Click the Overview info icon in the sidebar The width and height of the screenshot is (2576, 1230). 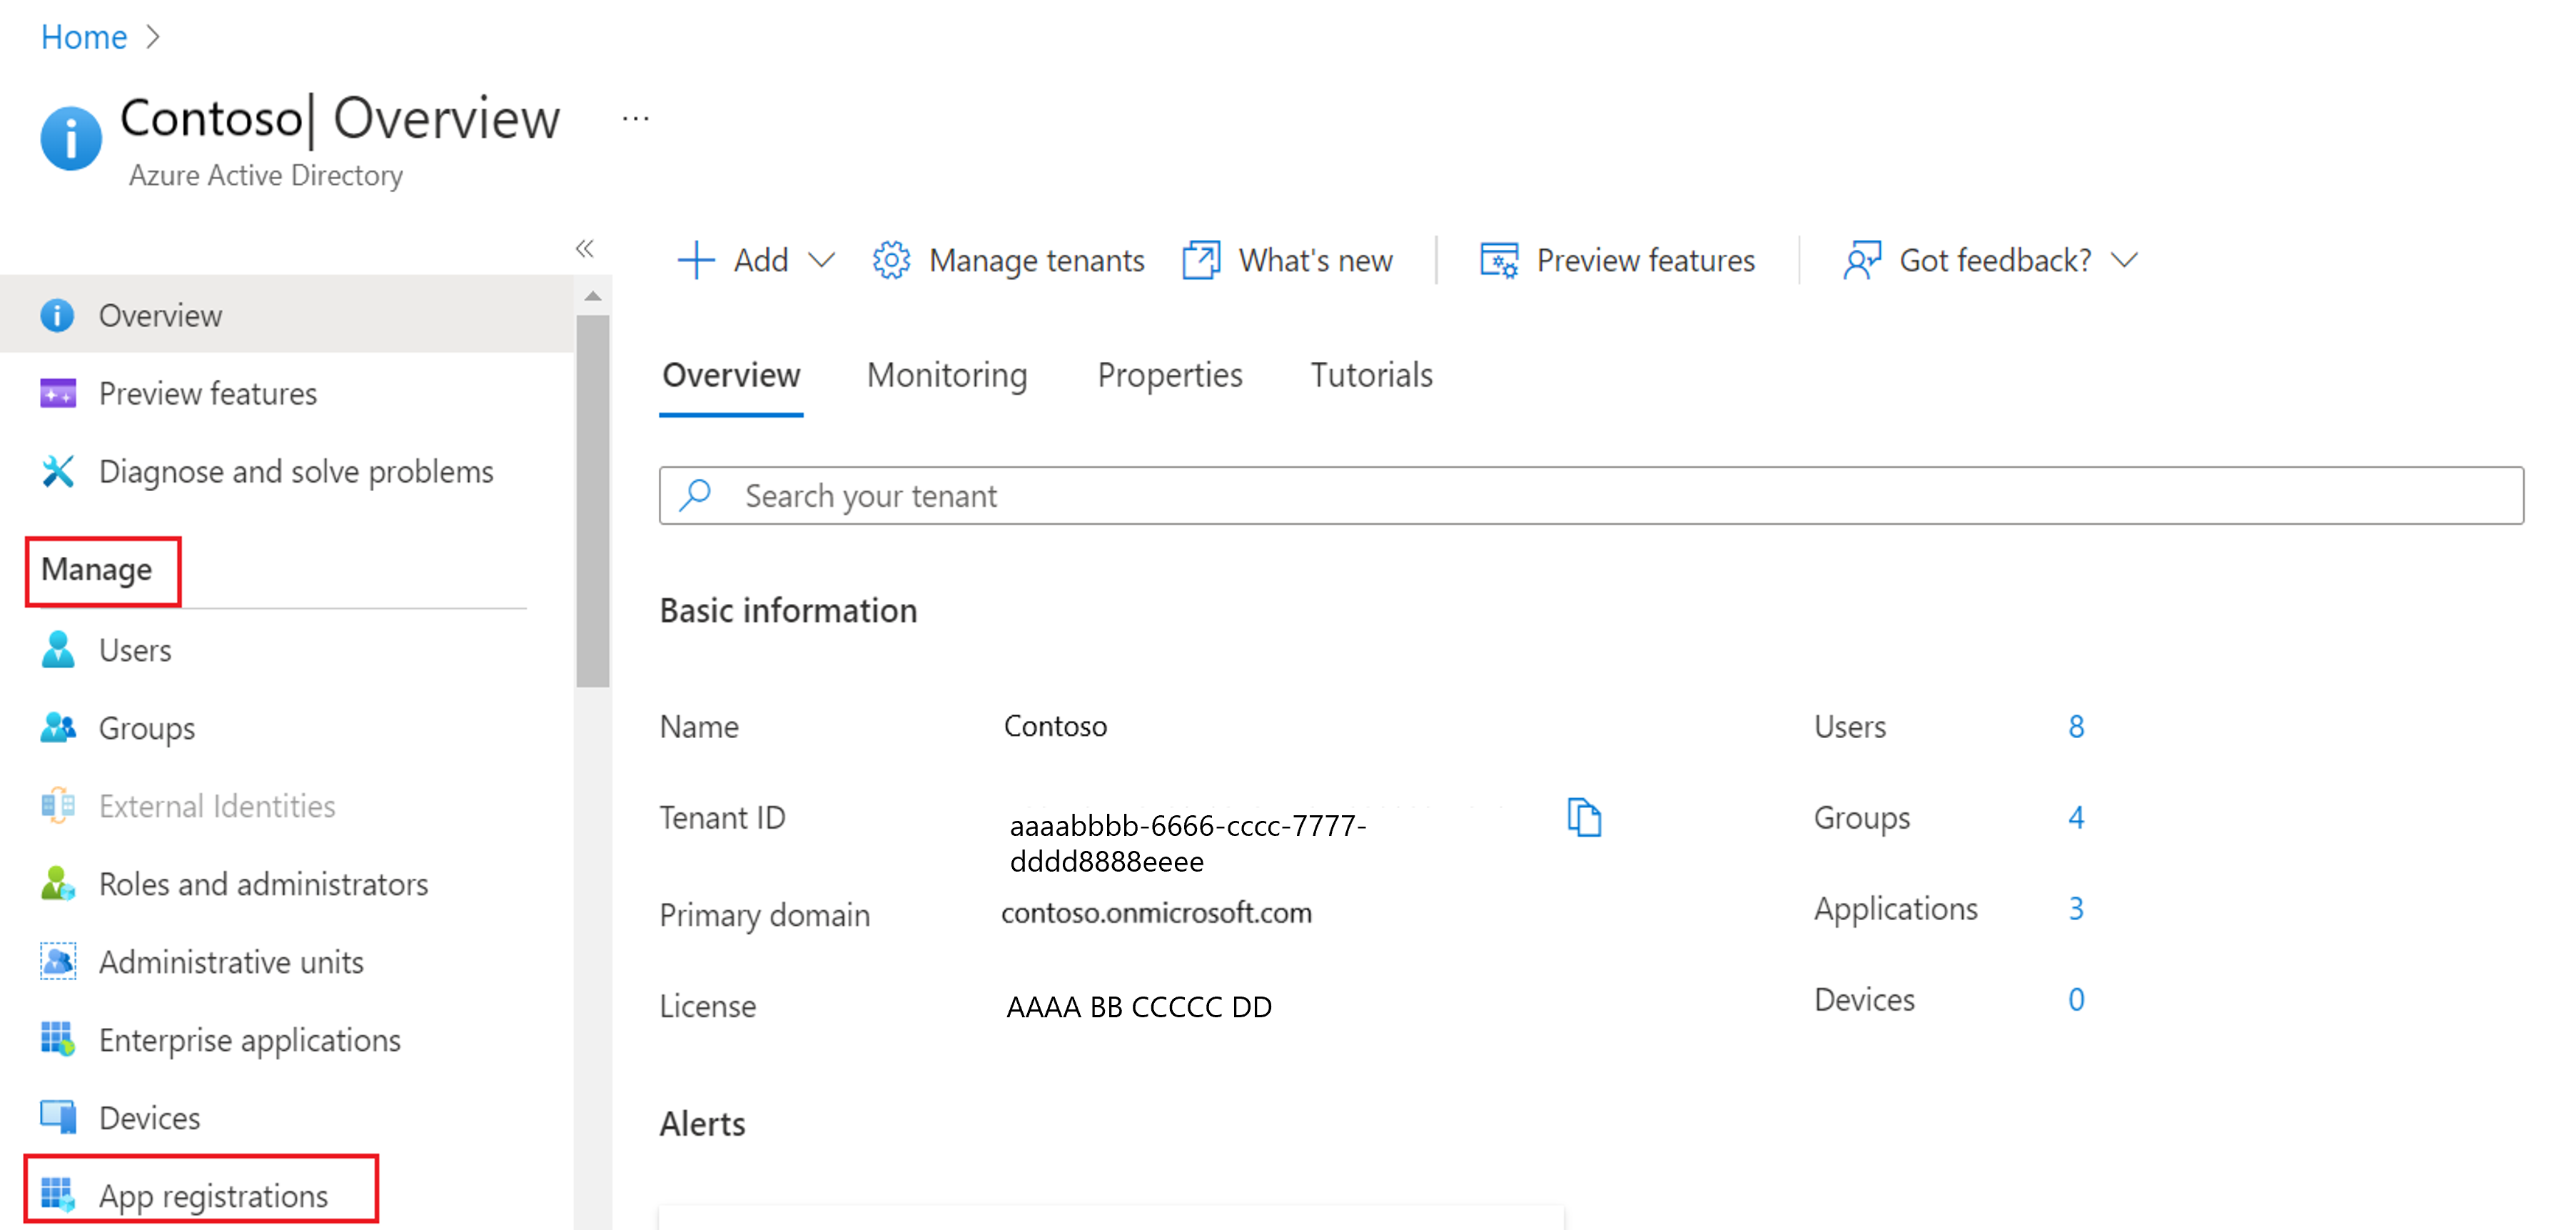(57, 315)
